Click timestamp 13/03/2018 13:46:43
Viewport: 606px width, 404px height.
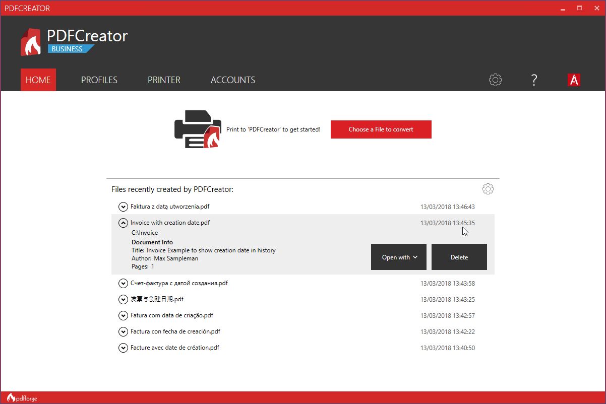tap(448, 207)
